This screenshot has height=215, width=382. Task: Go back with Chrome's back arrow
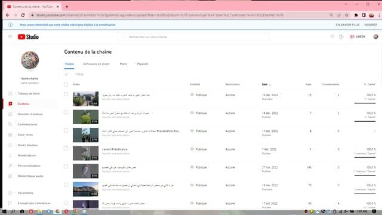[8, 15]
